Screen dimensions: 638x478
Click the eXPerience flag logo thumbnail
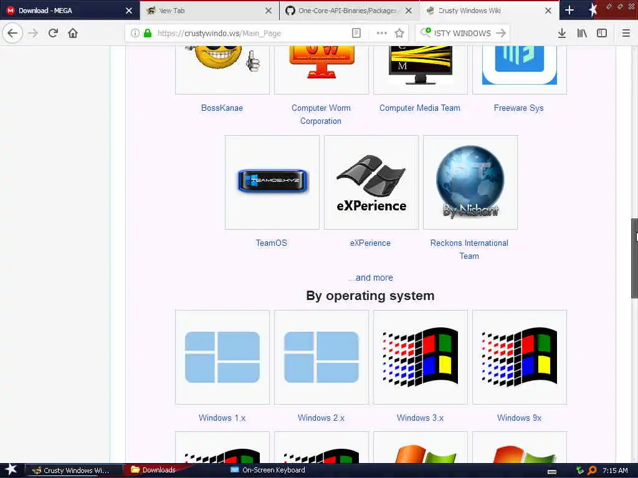(x=371, y=182)
